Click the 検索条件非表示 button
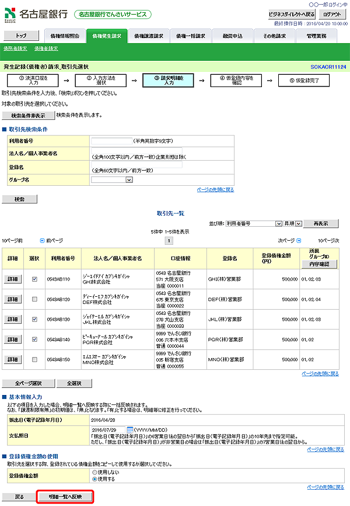This screenshot has height=506, width=350. [x=29, y=116]
